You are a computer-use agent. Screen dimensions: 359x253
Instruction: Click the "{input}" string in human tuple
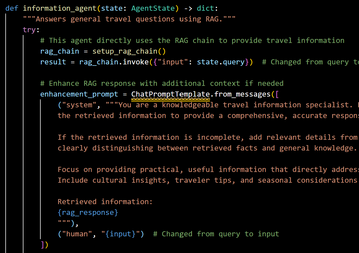click(121, 234)
